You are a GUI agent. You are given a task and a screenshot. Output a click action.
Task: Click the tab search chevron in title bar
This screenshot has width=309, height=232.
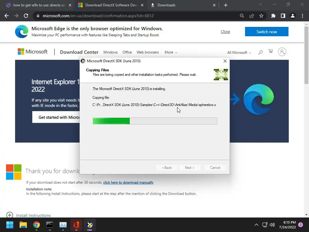pos(260,4)
